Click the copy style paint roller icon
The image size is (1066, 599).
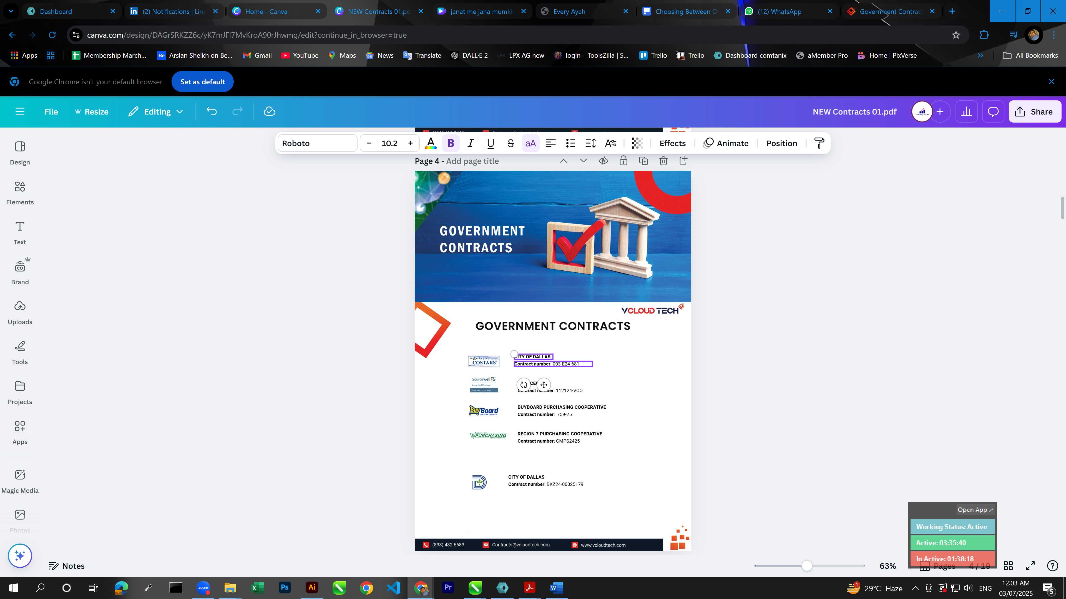pyautogui.click(x=819, y=143)
